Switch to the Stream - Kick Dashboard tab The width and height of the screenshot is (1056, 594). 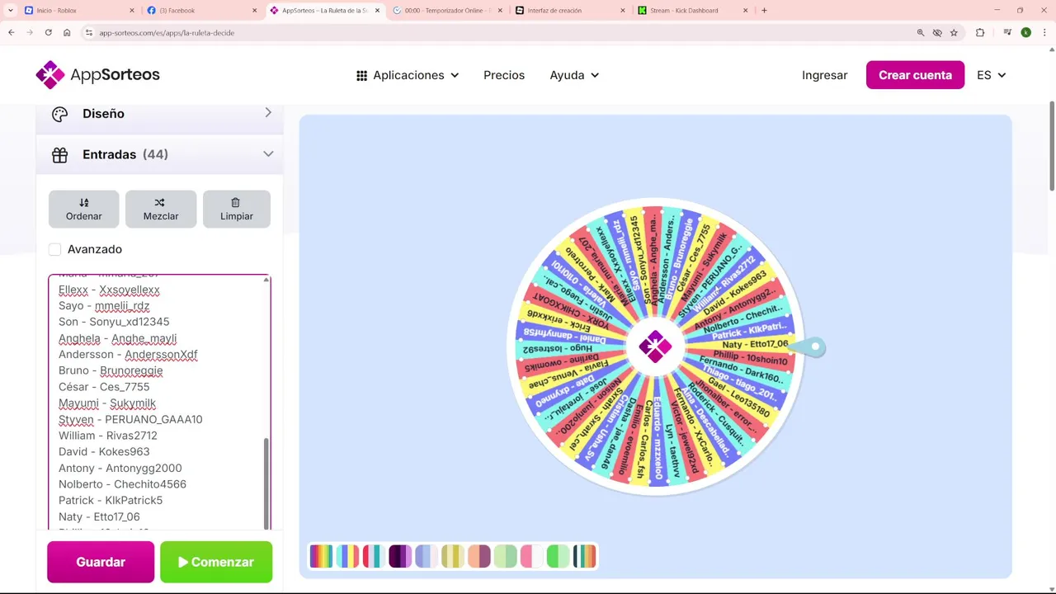(691, 11)
